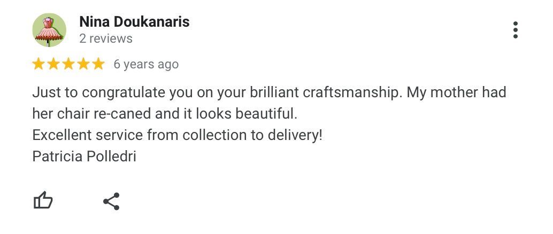The width and height of the screenshot is (553, 234).
Task: Click the thumbs up like icon
Action: coord(43,201)
